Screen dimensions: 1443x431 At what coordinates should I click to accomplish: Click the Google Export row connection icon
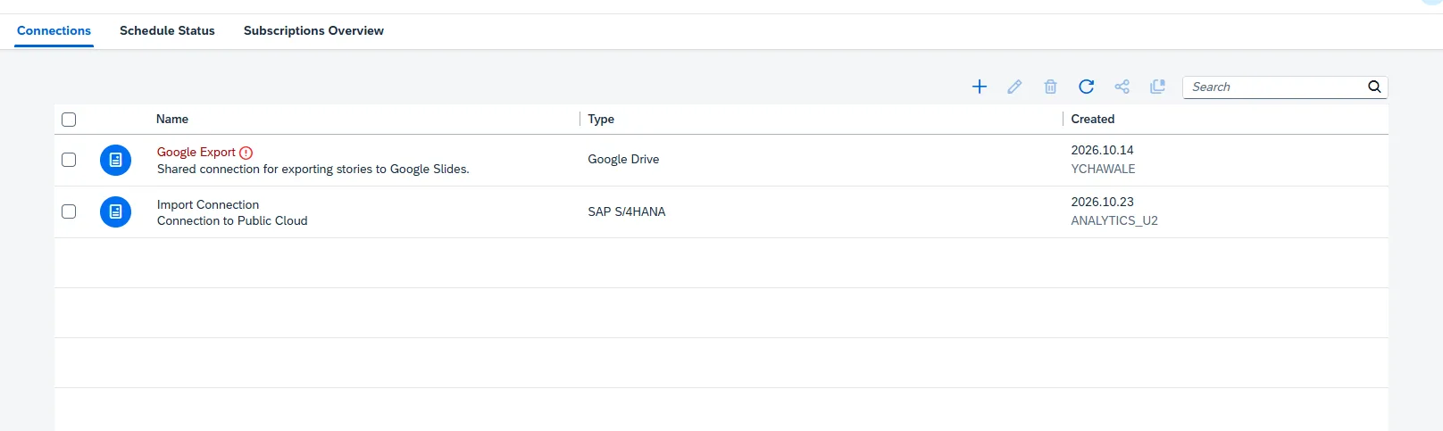pos(115,160)
